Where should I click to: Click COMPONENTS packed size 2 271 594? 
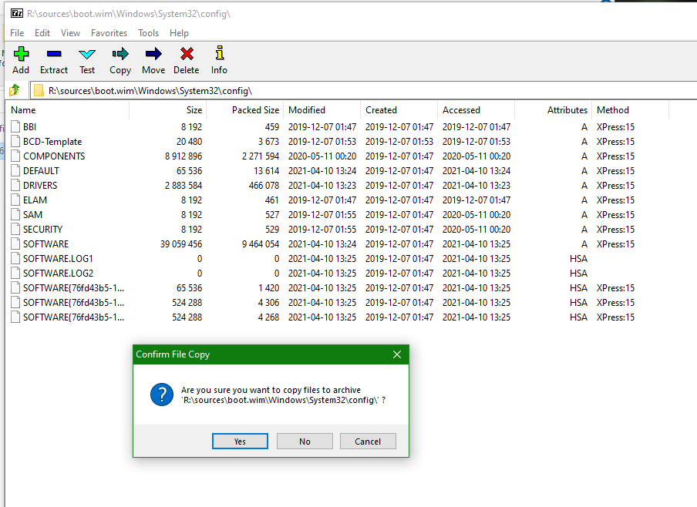click(261, 156)
